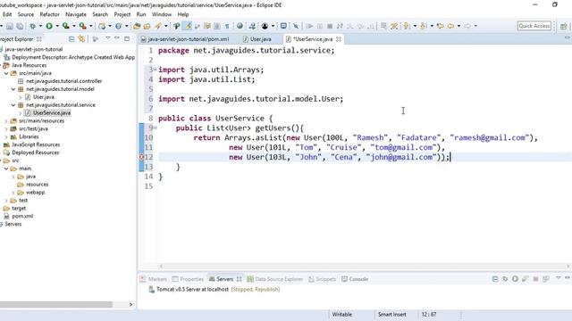Click the Resume debug play icon
This screenshot has width=572, height=321.
[x=309, y=26]
